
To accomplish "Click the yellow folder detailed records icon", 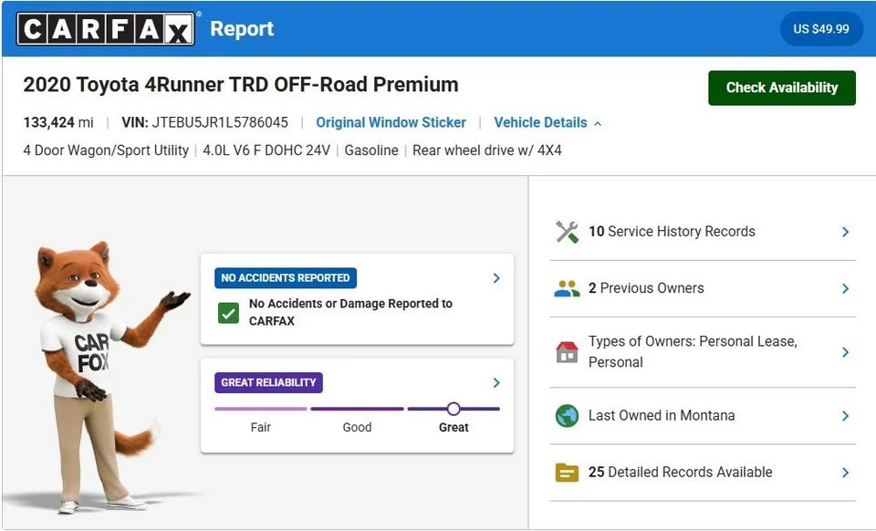I will [x=567, y=473].
